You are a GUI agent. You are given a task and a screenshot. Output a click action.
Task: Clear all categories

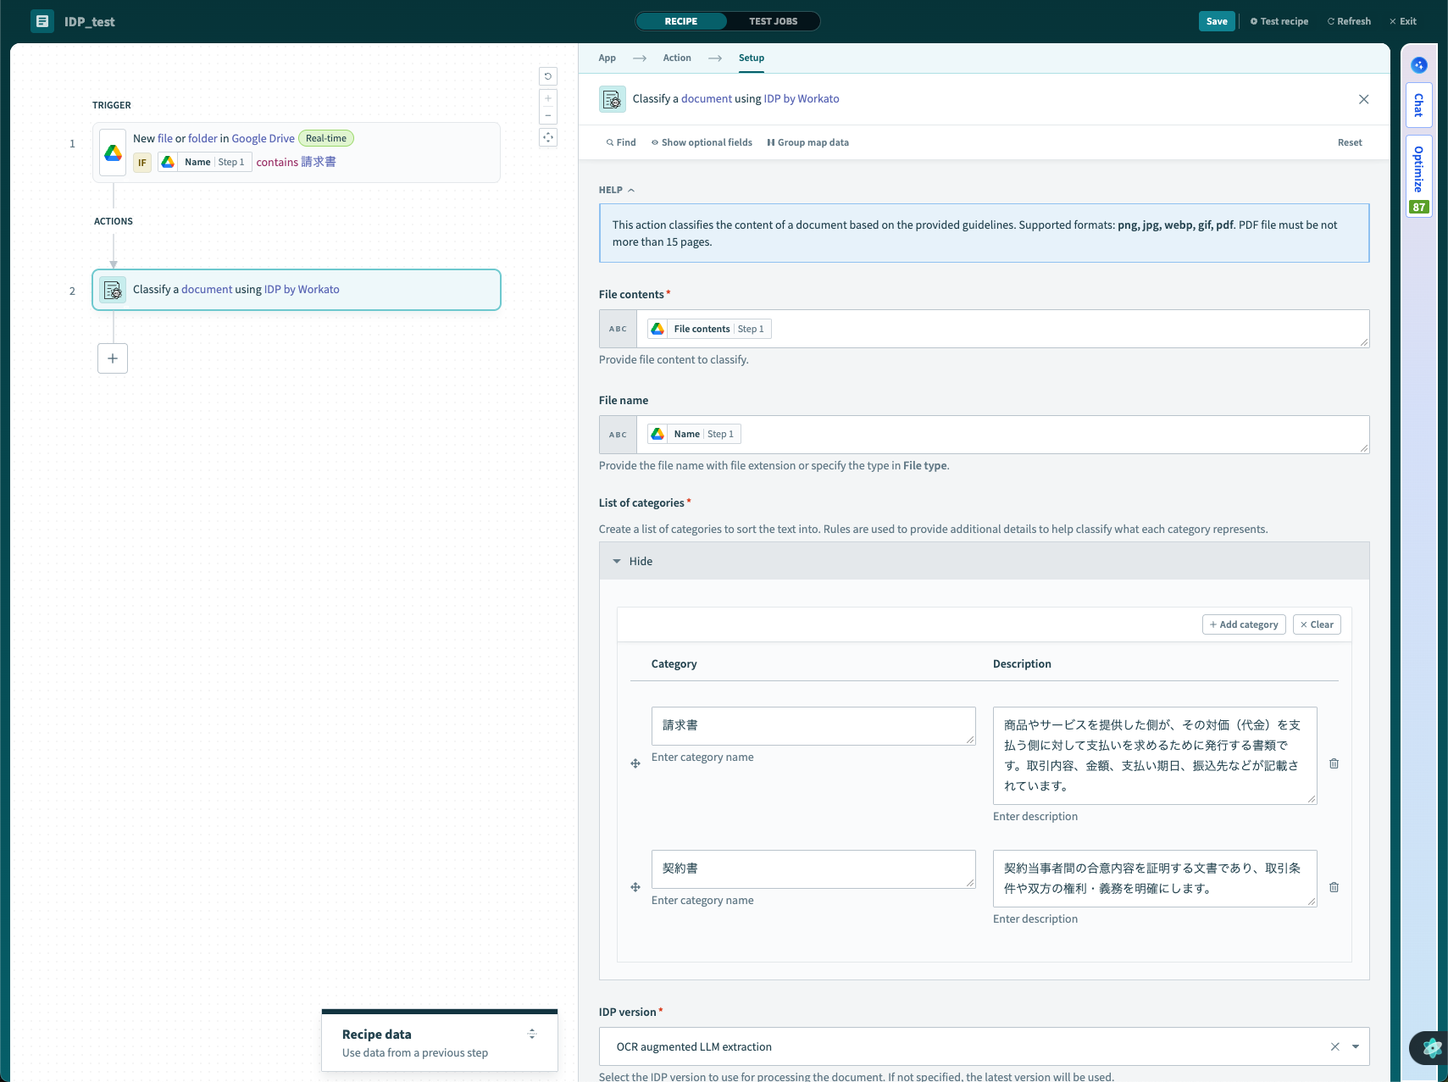coord(1317,624)
